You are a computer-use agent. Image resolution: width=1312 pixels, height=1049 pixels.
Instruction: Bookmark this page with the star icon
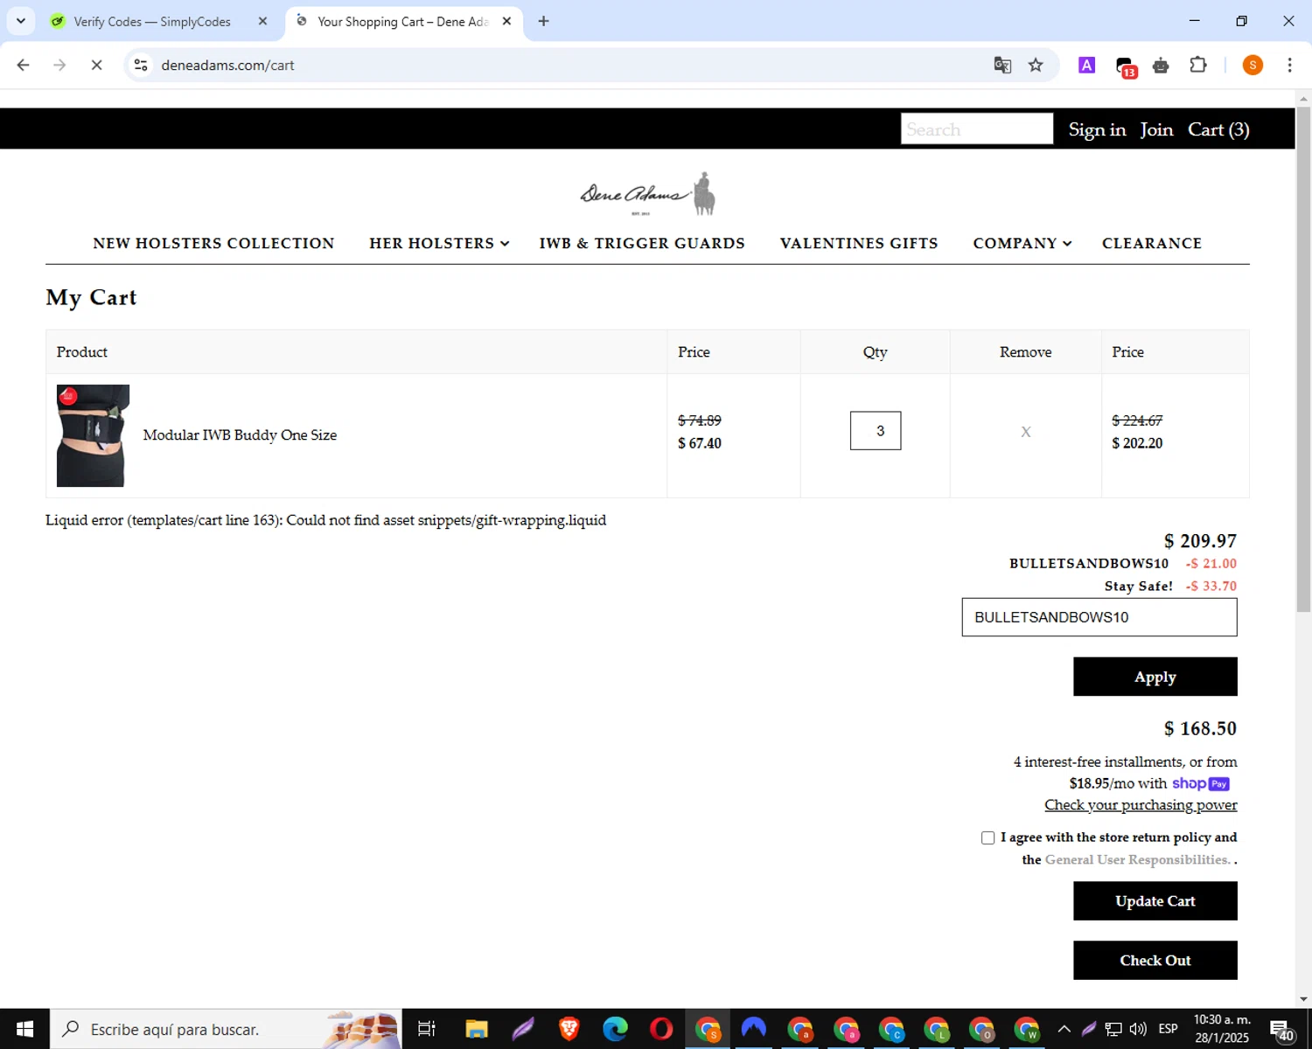click(x=1036, y=65)
